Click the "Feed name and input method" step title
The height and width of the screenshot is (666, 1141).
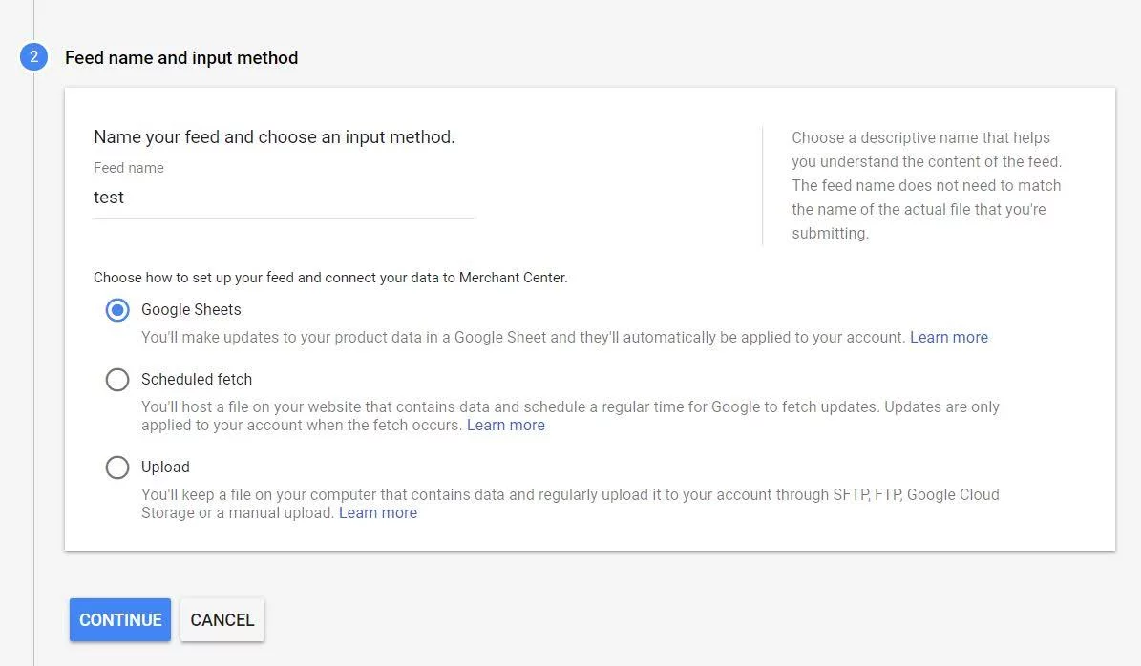[181, 58]
